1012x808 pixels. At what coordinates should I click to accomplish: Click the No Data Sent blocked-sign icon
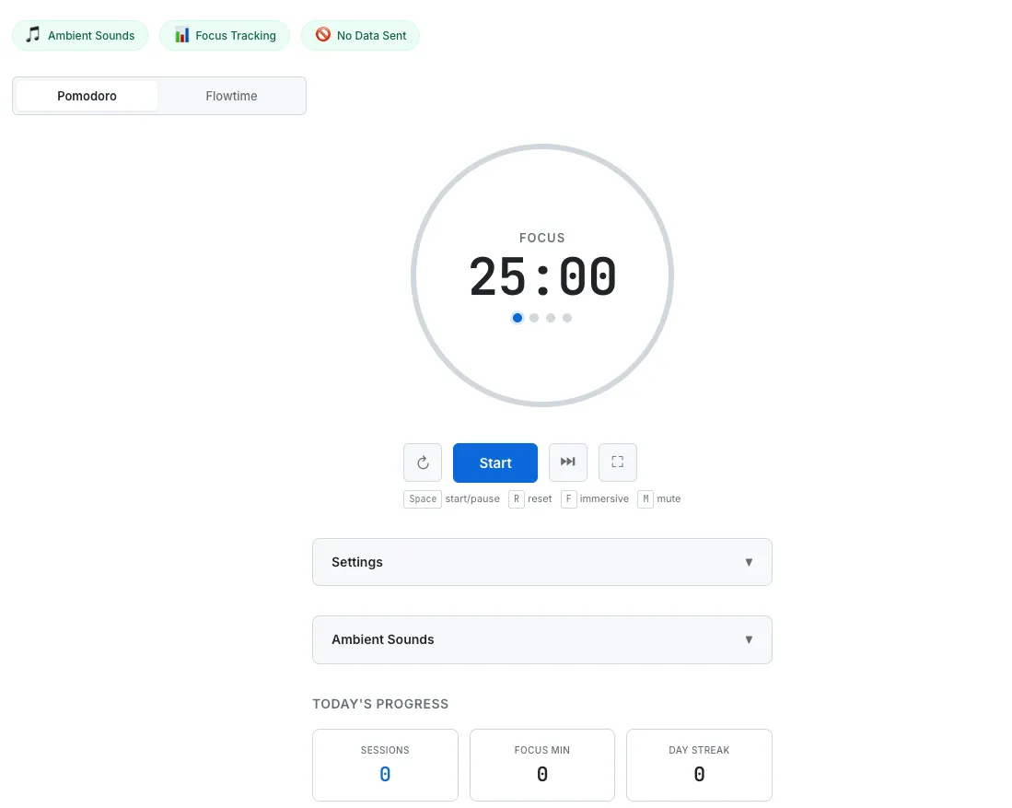(x=323, y=35)
